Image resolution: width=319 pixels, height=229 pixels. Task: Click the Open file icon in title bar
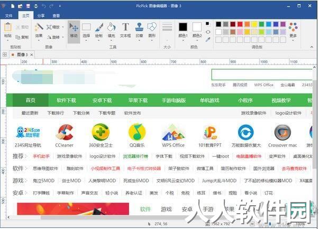click(x=20, y=6)
